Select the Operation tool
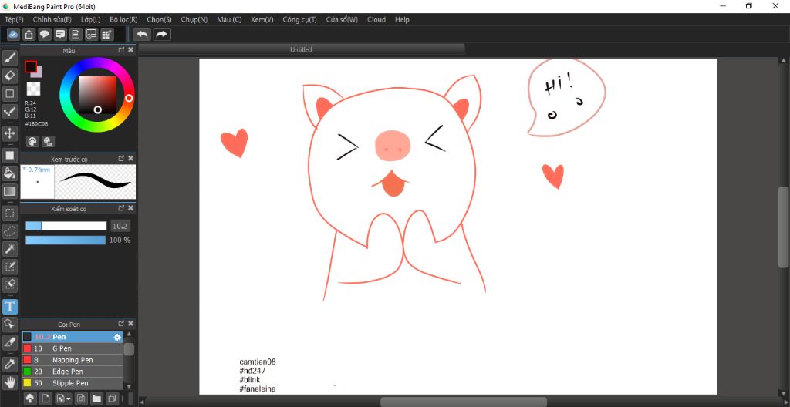This screenshot has width=790, height=407. pos(9,324)
